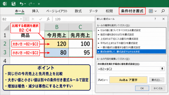Open the 数式 tab
The height and width of the screenshot is (95, 169).
pyautogui.click(x=78, y=11)
